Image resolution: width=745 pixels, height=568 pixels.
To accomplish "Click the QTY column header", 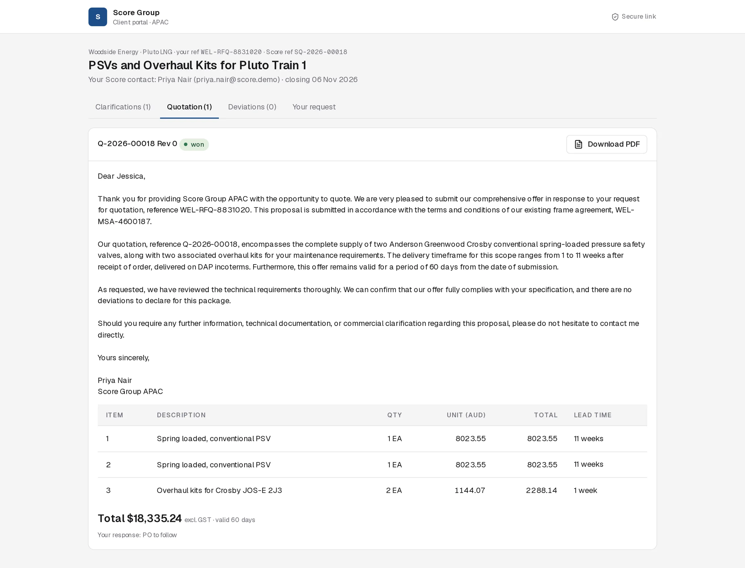I will click(x=394, y=415).
